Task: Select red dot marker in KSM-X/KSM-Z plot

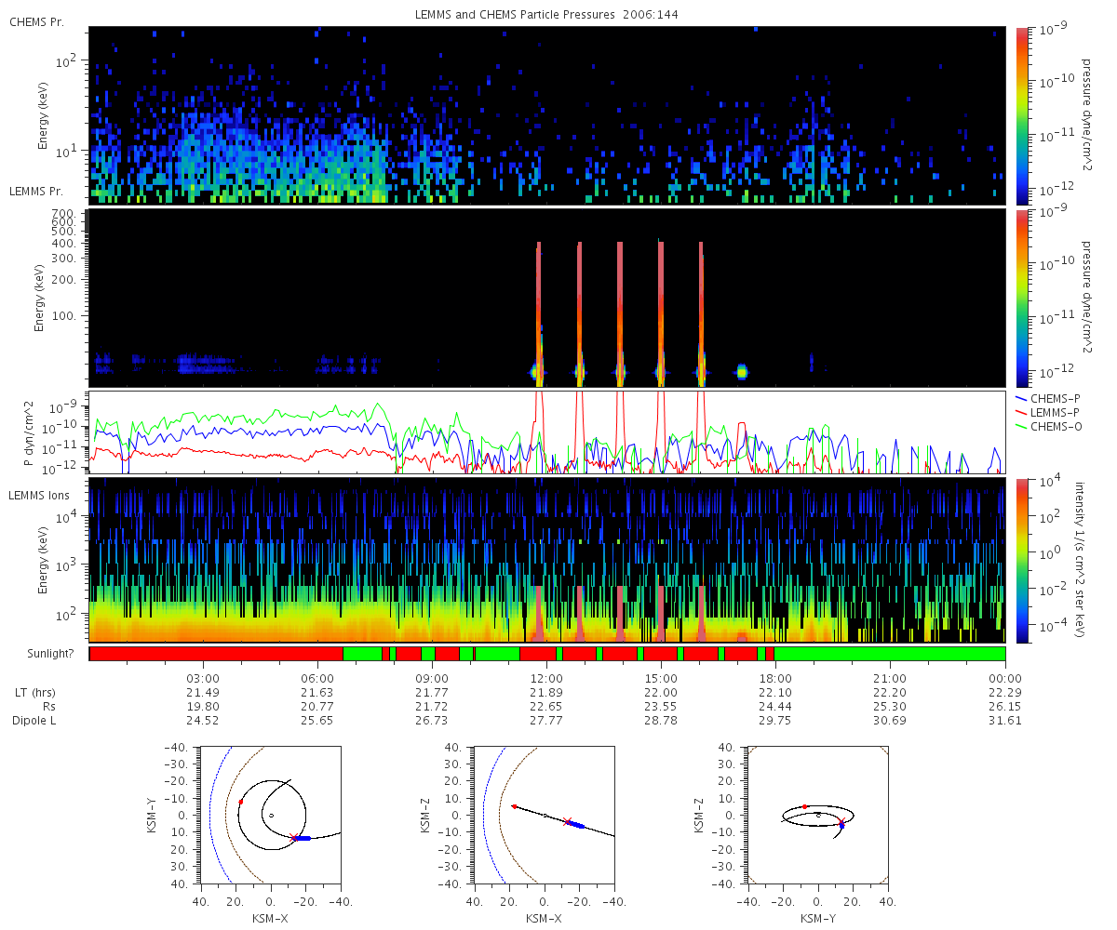Action: 514,806
